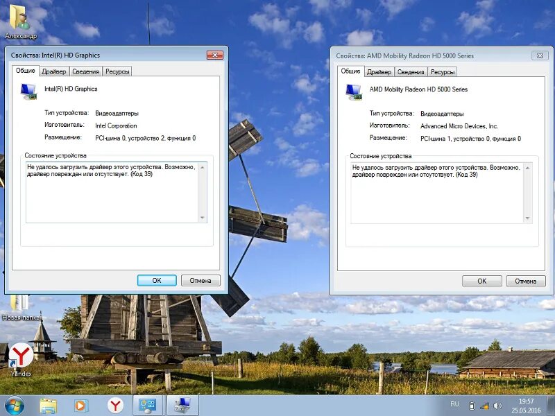Click Отмена in Intel HD Graphics window
This screenshot has width=555, height=416.
pyautogui.click(x=200, y=281)
